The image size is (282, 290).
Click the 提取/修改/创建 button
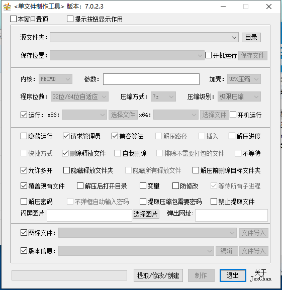tap(158, 275)
